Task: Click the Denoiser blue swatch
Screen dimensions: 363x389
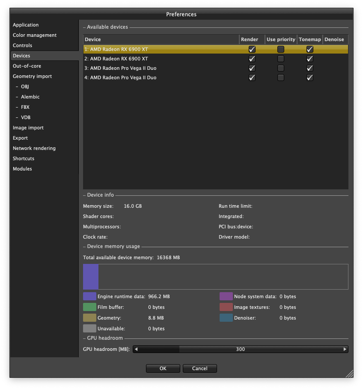Action: coord(226,318)
